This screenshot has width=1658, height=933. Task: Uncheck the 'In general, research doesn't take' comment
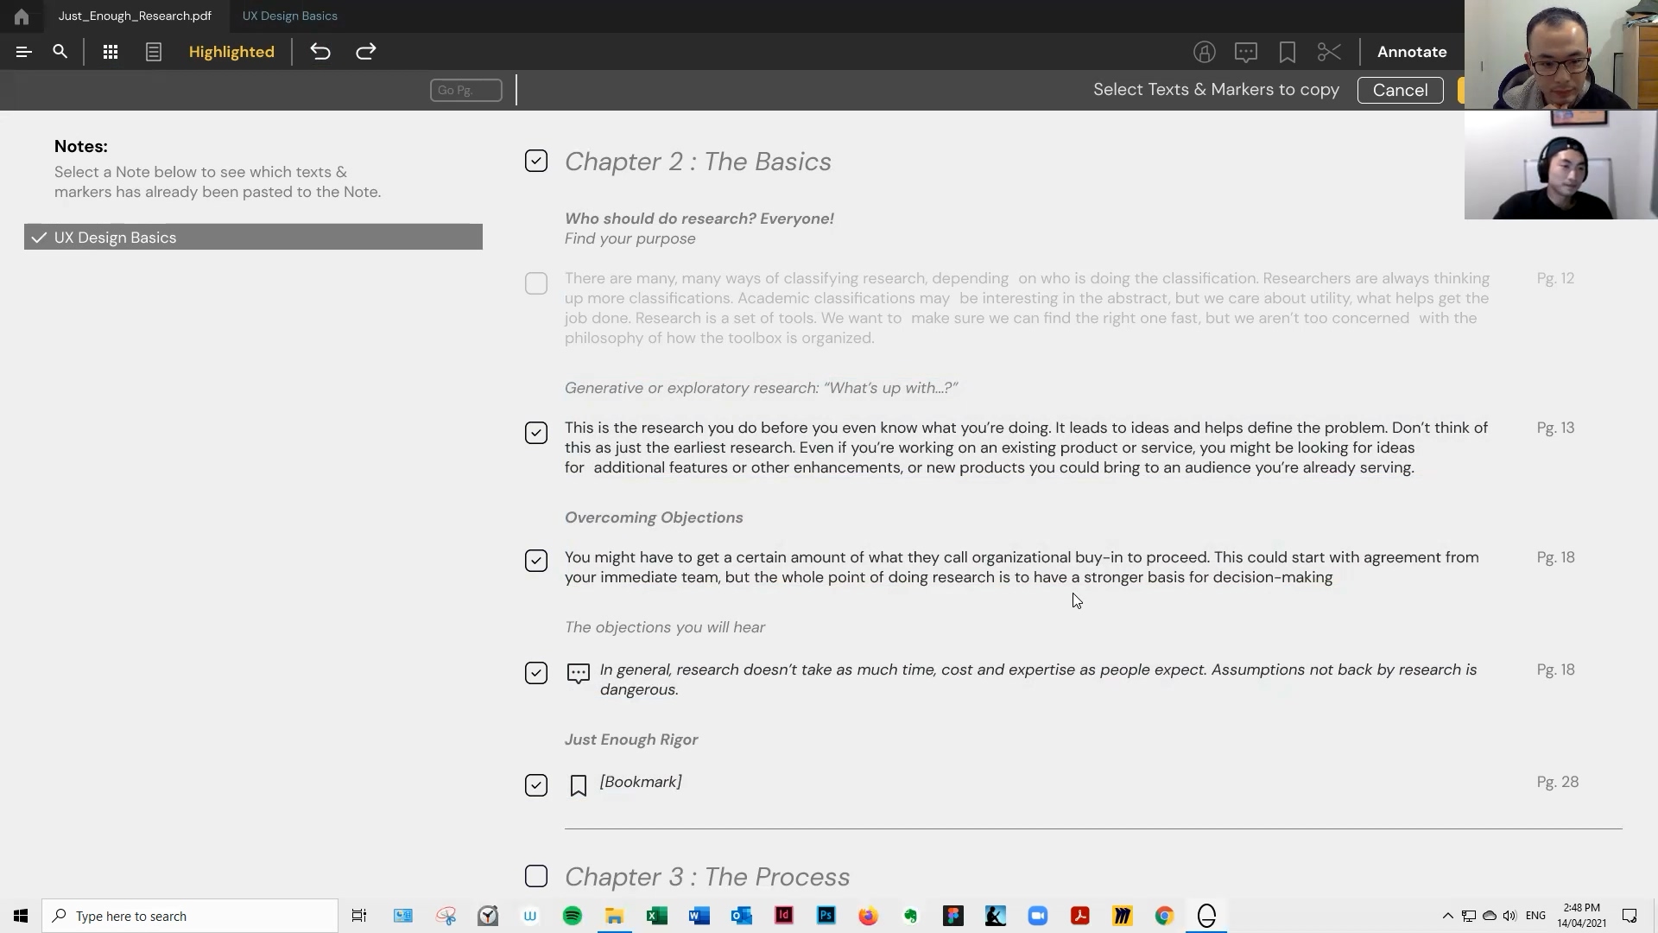click(x=536, y=673)
